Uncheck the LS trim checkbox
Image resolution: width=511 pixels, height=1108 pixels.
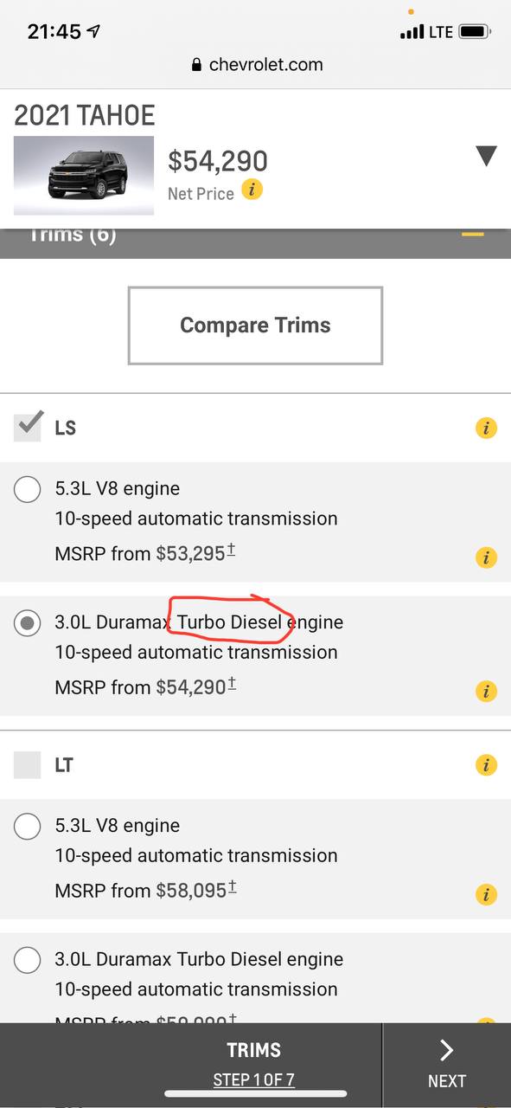pos(28,426)
